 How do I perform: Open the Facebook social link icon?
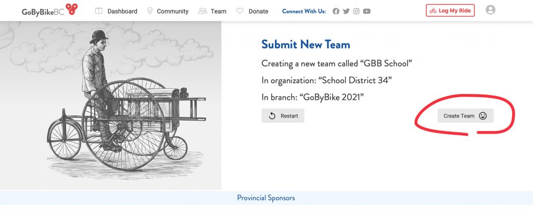336,11
